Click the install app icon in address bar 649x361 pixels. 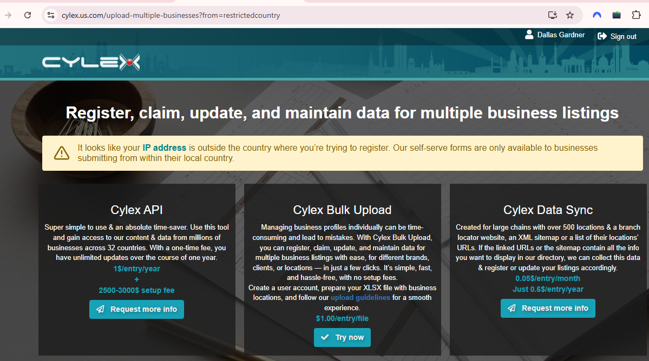coord(553,15)
